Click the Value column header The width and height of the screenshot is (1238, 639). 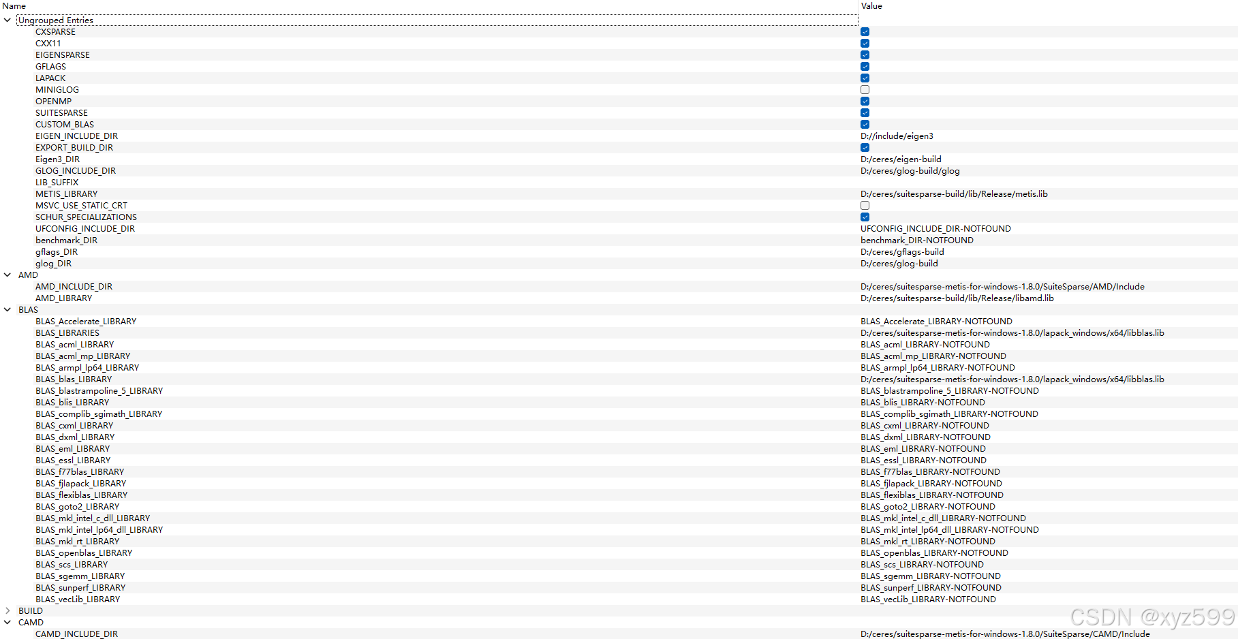tap(871, 5)
